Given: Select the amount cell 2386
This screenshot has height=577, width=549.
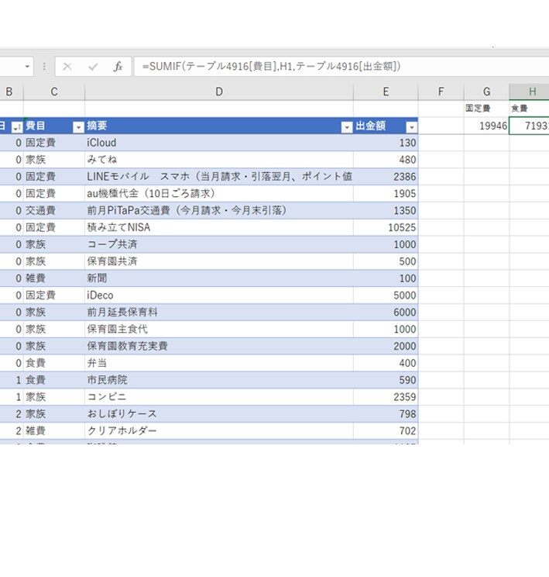Looking at the screenshot, I should [386, 177].
